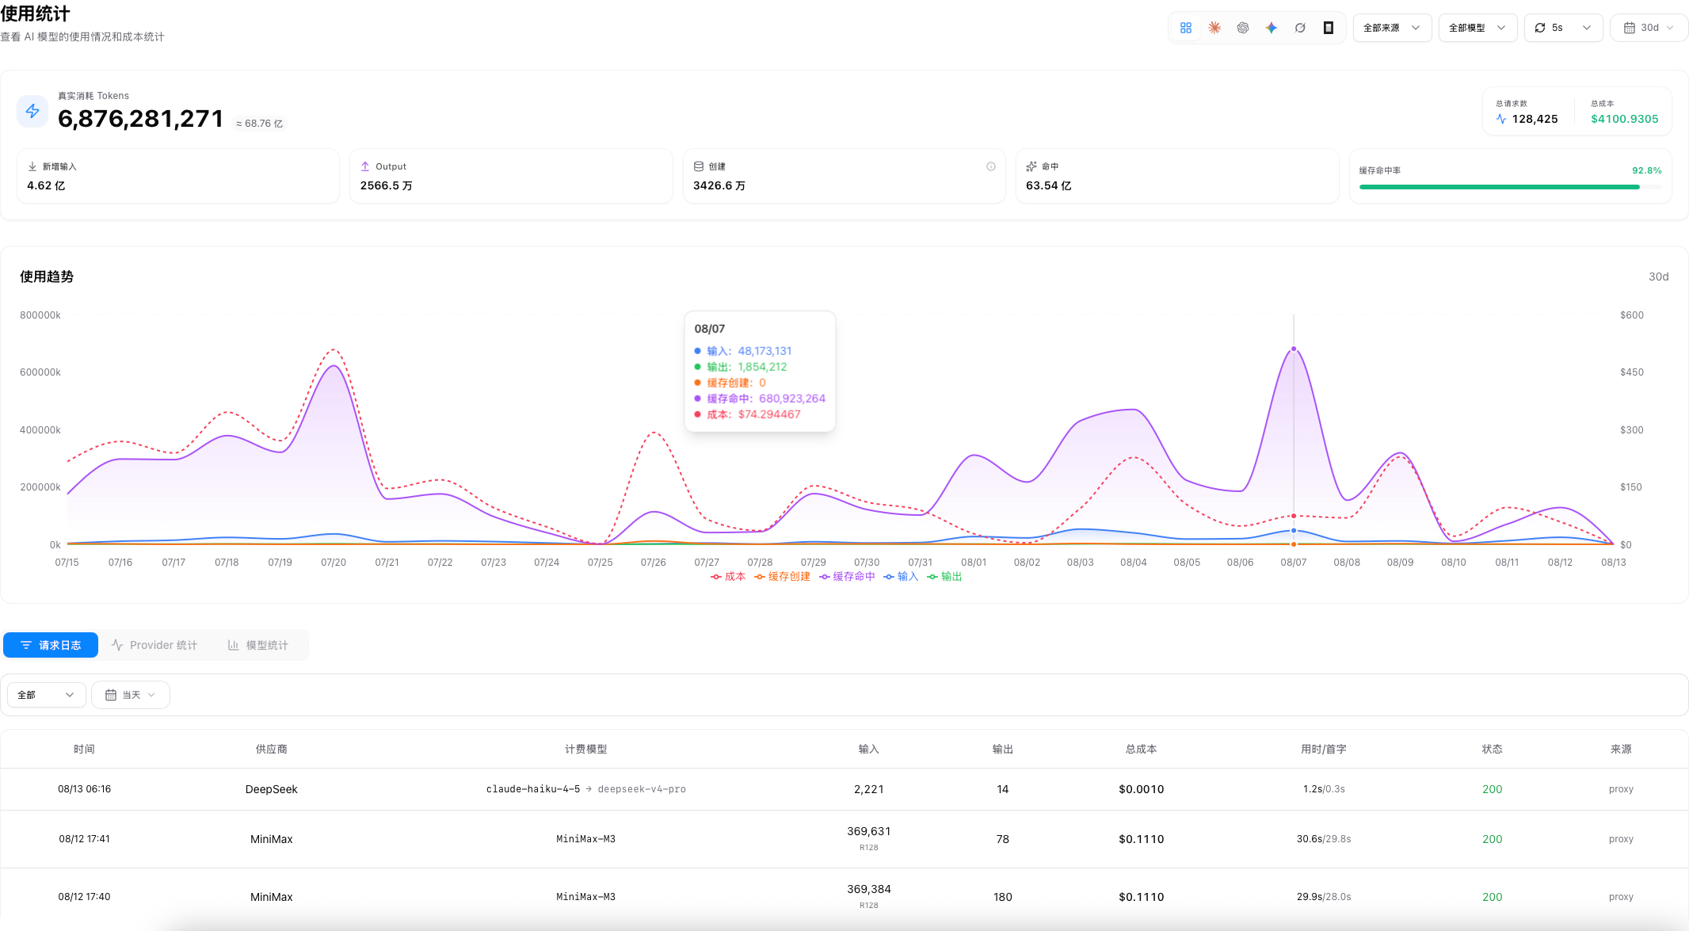Switch to the 模型统计 tab
1689x931 pixels.
click(258, 645)
